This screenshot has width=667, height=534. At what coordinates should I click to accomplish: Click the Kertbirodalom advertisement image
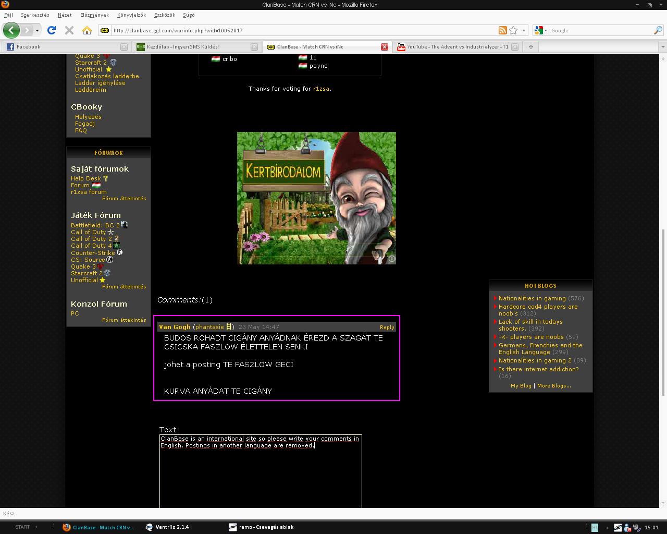(316, 198)
